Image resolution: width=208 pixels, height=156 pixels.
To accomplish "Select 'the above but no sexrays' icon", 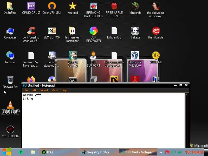I will 156,6.
